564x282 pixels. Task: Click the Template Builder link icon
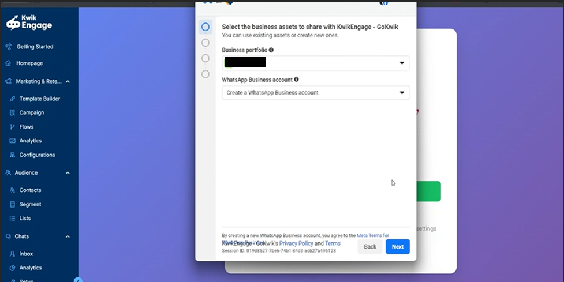[x=12, y=99]
